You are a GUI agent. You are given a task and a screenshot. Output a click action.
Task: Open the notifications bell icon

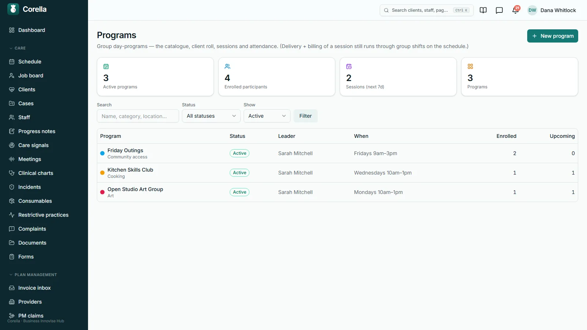click(515, 10)
